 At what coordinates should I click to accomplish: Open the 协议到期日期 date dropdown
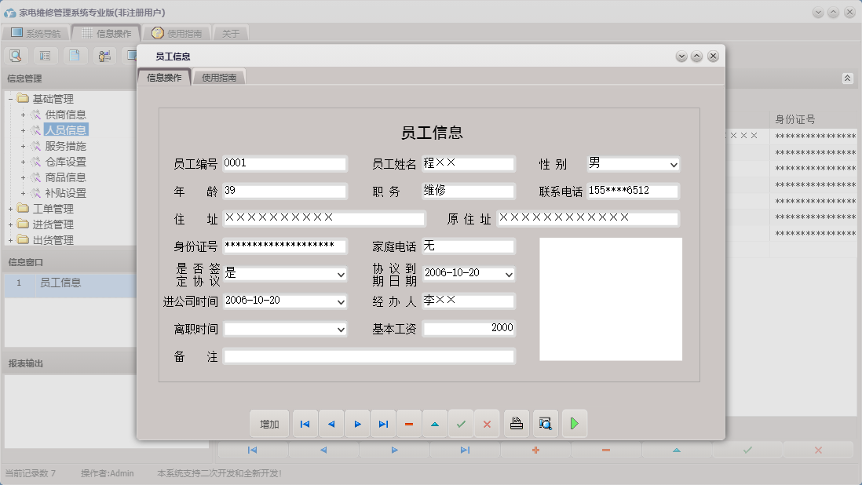(x=509, y=274)
